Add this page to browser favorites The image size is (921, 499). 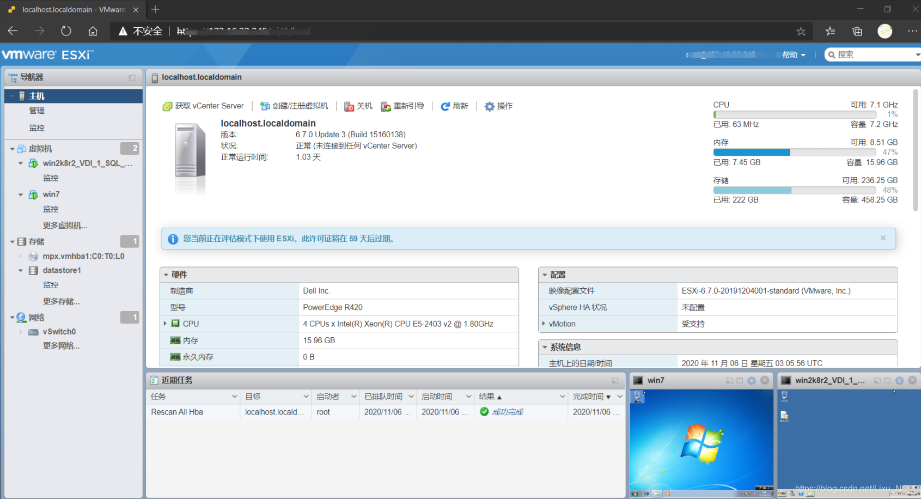pos(801,32)
